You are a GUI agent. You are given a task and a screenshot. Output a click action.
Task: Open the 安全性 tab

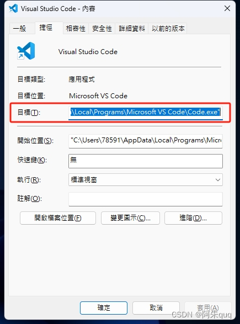point(102,29)
